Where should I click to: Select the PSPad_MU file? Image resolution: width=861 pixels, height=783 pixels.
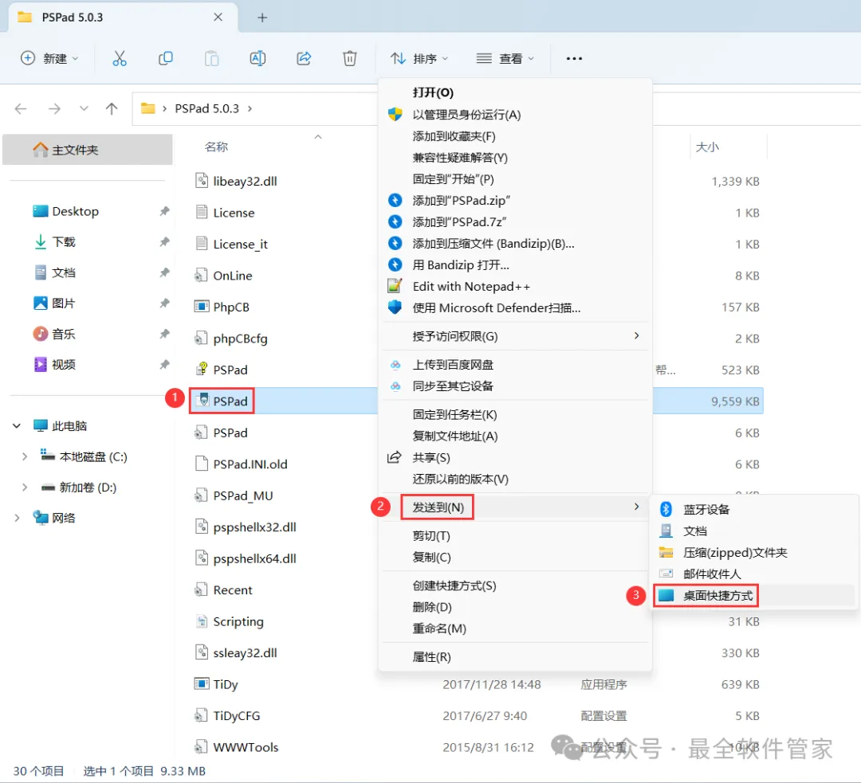click(242, 495)
